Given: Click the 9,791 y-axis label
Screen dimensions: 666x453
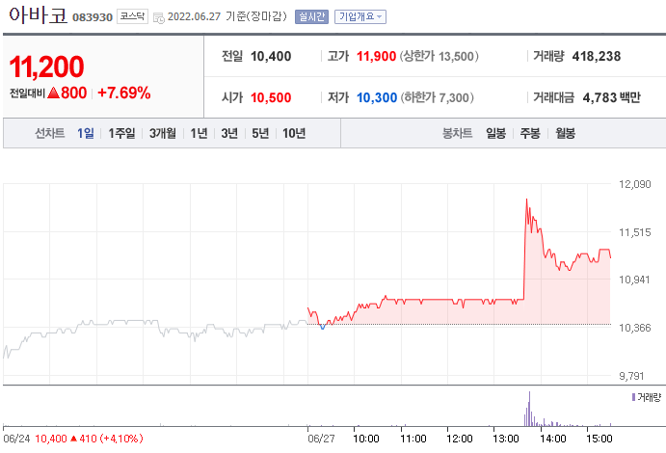Looking at the screenshot, I should click(x=631, y=376).
